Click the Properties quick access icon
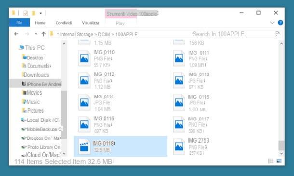Image resolution: width=294 pixels, height=176 pixels. pos(26,13)
